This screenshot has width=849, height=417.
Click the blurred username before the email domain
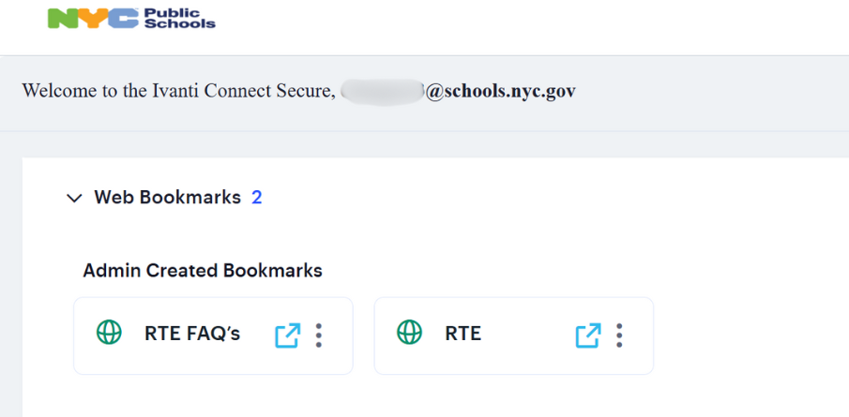382,92
